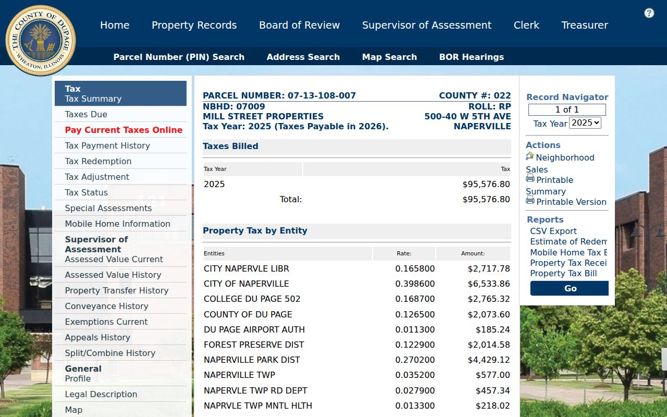667x417 pixels.
Task: Select CSV Export in the Reports list
Action: (x=553, y=231)
